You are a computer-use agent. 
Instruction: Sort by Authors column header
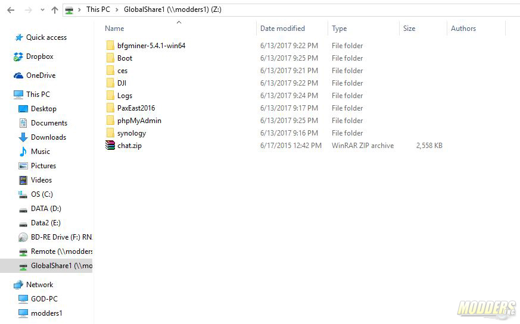463,29
